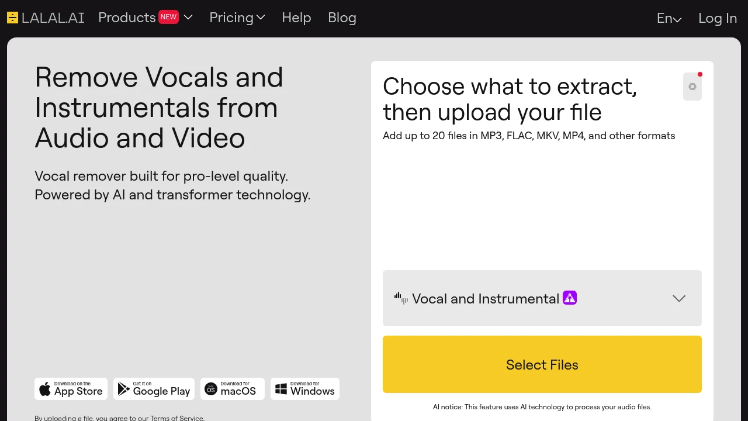748x421 pixels.
Task: Expand the Products dropdown chevron
Action: pyautogui.click(x=188, y=18)
